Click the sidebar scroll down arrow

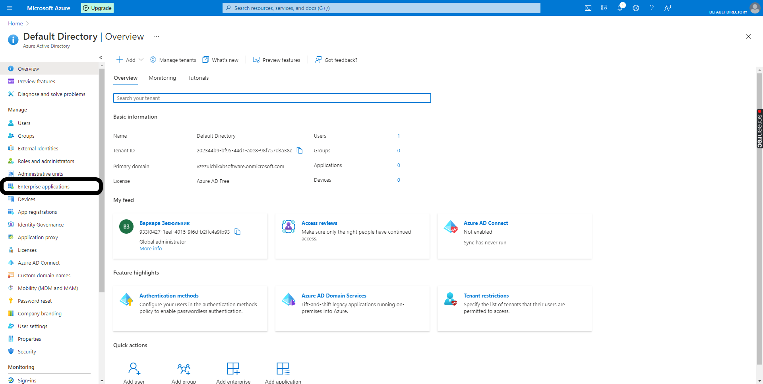coord(102,381)
